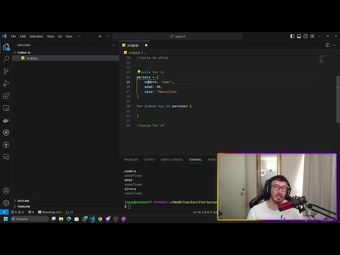The height and width of the screenshot is (255, 340).
Task: Open Google Chrome from the taskbar
Action: click(100, 219)
